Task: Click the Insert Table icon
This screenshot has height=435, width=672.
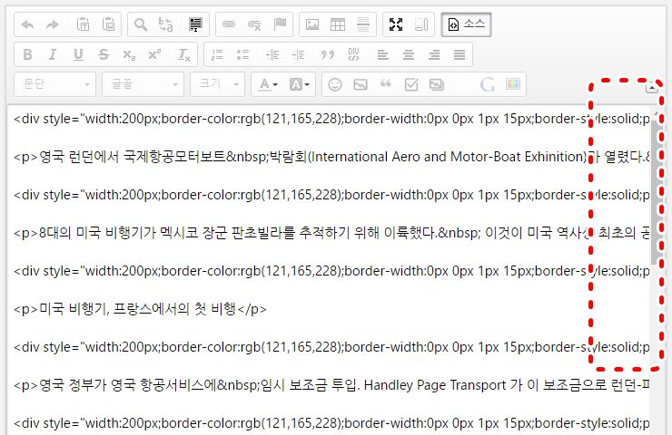Action: [338, 24]
